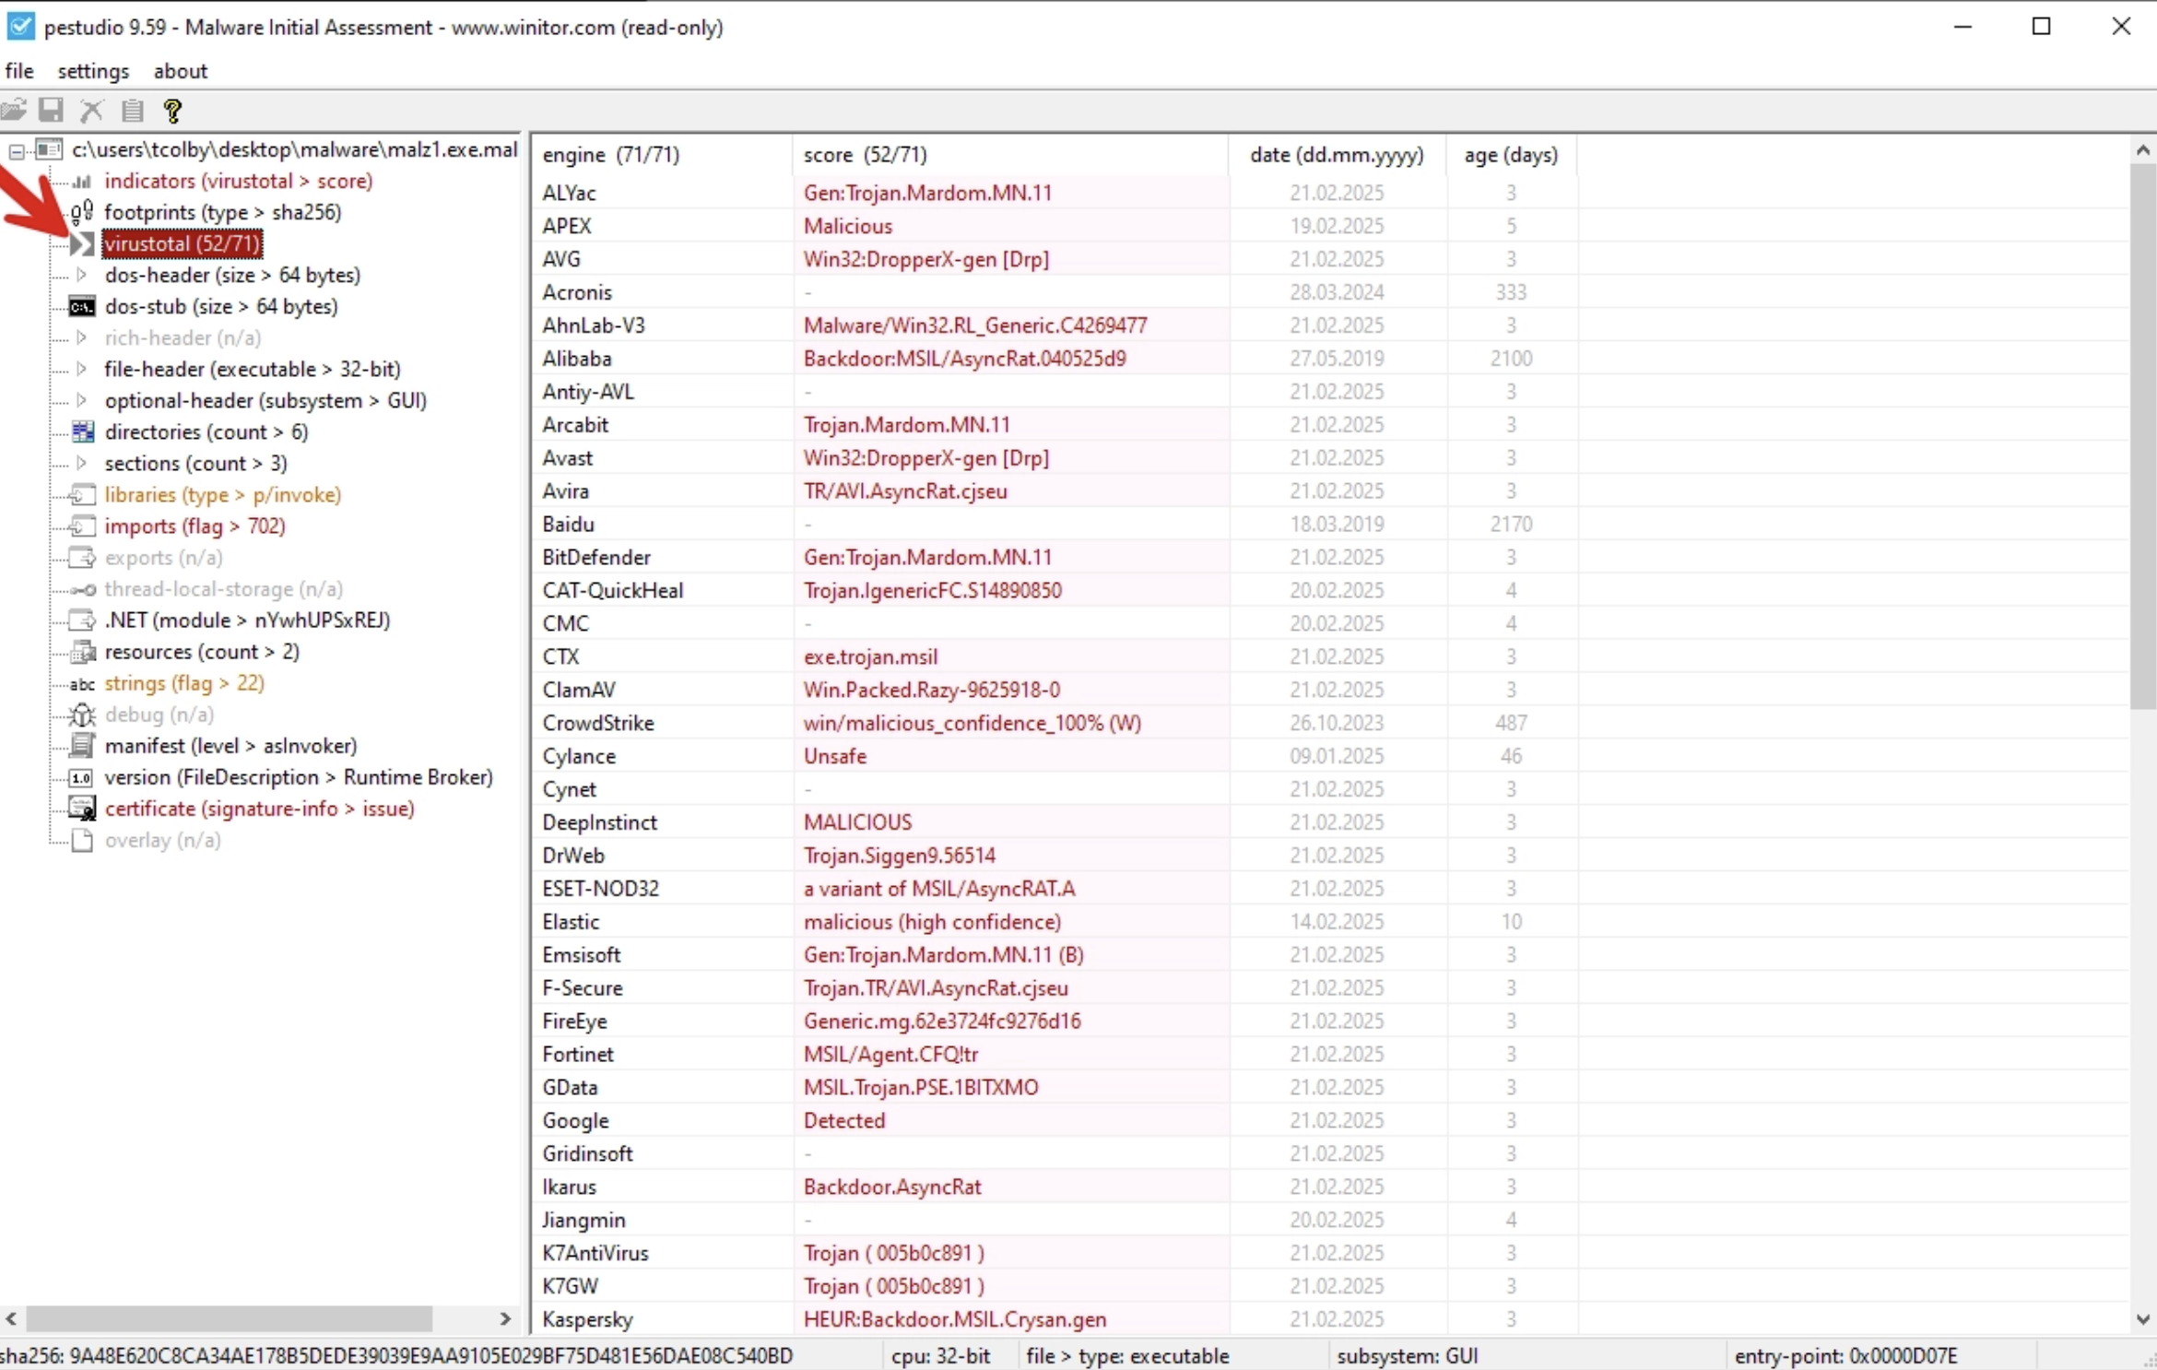Click the libraries node icon
2157x1370 pixels.
pyautogui.click(x=82, y=495)
